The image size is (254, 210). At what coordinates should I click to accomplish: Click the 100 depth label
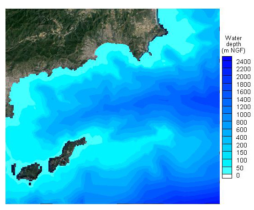pyautogui.click(x=242, y=160)
